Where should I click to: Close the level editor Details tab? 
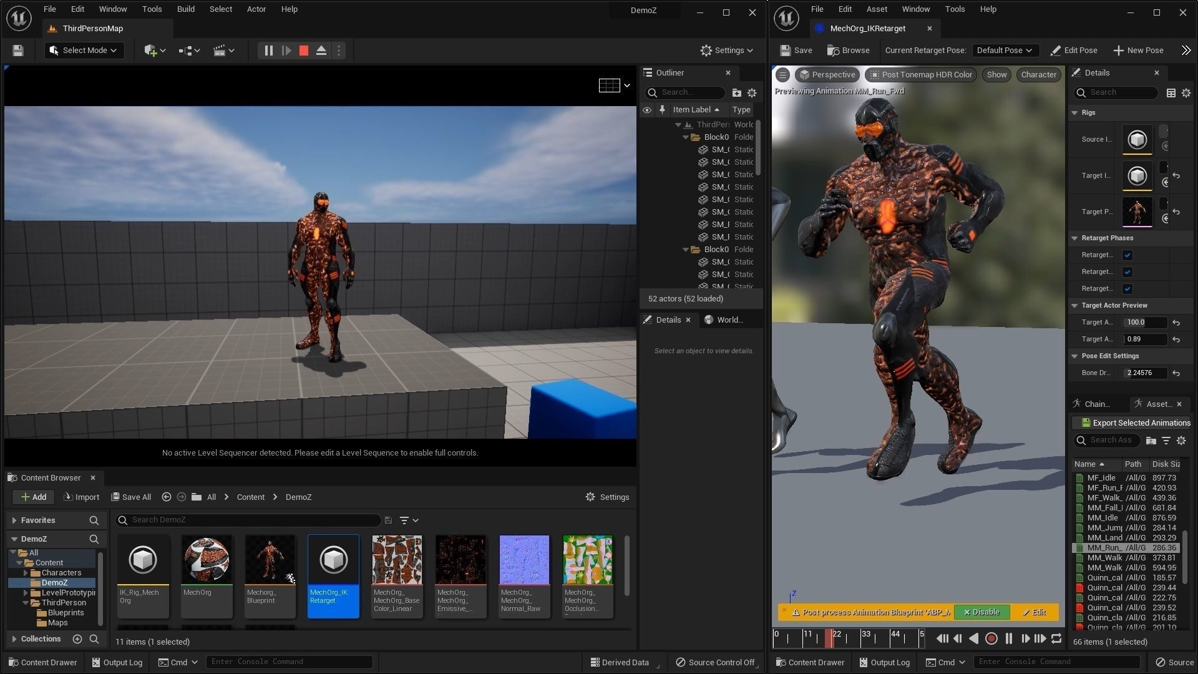tap(688, 320)
